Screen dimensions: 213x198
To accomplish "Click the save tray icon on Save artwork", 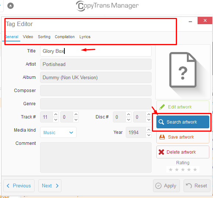I will tap(162, 137).
